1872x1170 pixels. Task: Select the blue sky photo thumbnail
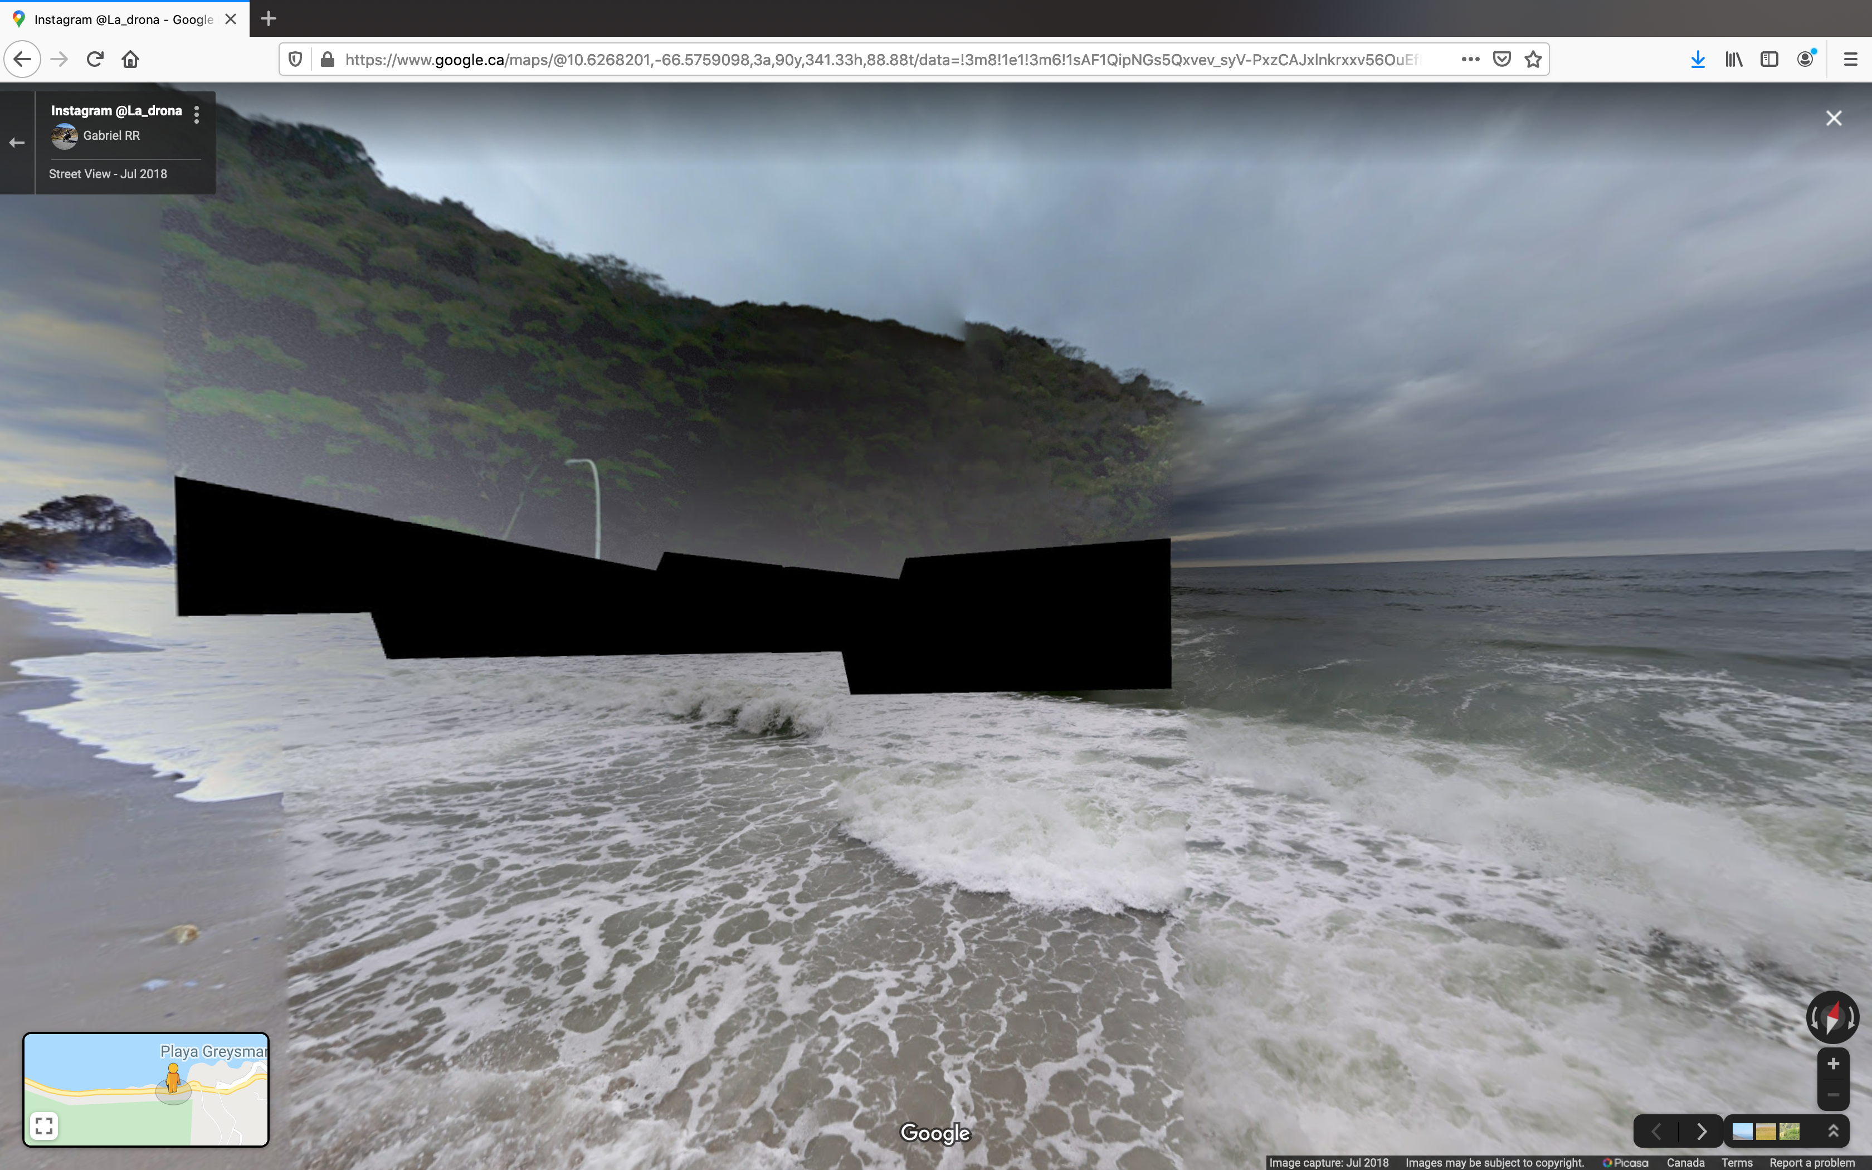1742,1132
